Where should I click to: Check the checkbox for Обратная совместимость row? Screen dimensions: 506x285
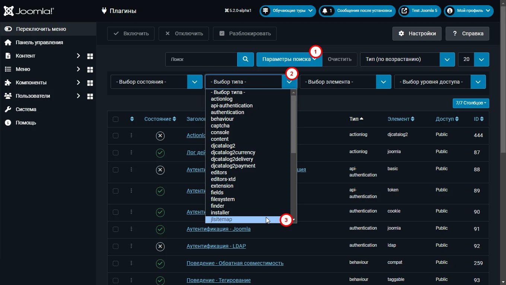coord(115,263)
